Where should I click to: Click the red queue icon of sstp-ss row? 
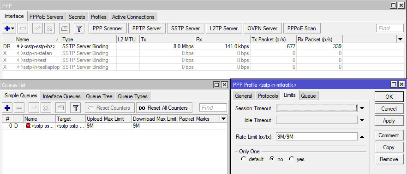click(28, 126)
